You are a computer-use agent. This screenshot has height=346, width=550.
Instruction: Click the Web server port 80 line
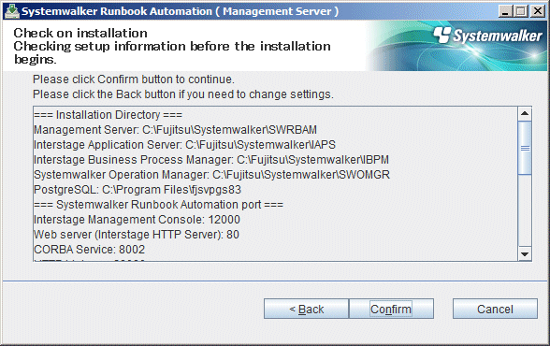click(x=137, y=235)
